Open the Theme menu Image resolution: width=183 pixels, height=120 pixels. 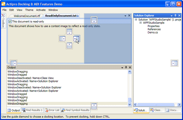click(29, 10)
